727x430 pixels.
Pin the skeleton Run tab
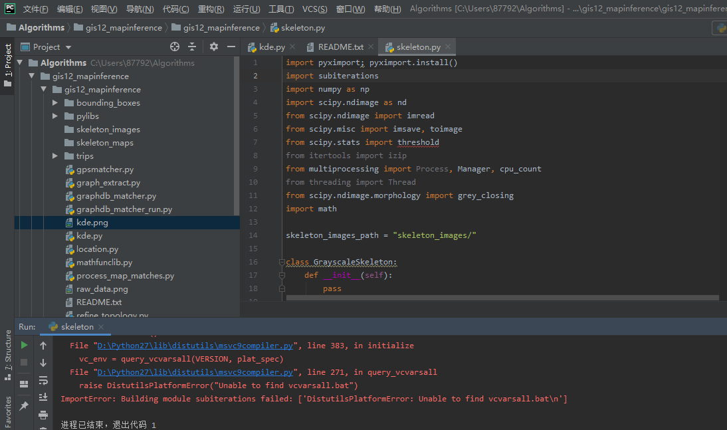click(24, 406)
